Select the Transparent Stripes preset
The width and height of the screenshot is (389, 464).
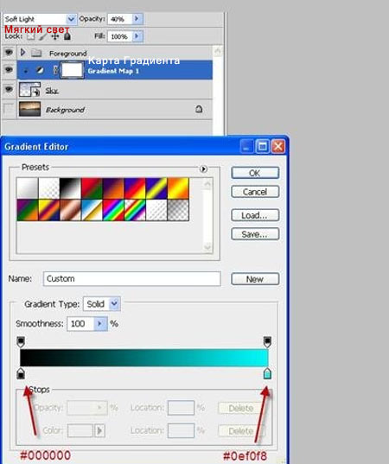156,210
